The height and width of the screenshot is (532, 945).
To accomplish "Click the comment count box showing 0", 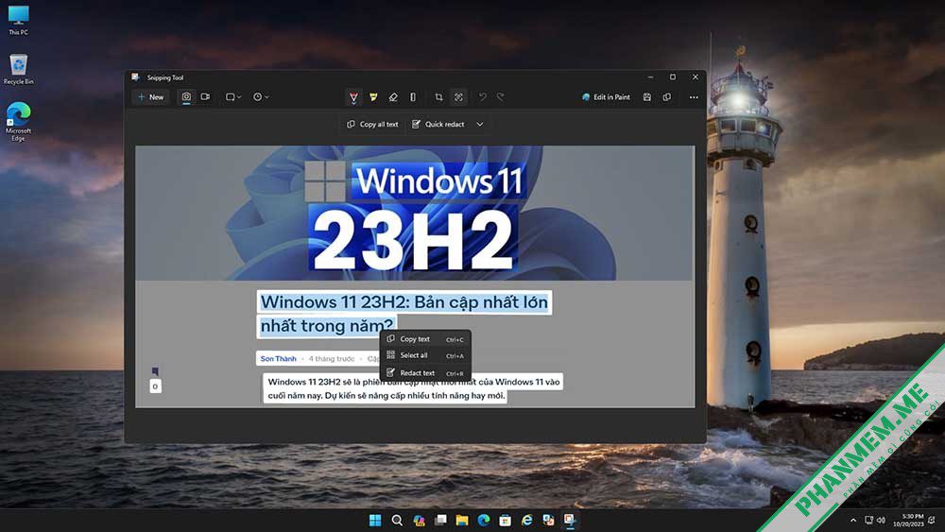I will (155, 386).
